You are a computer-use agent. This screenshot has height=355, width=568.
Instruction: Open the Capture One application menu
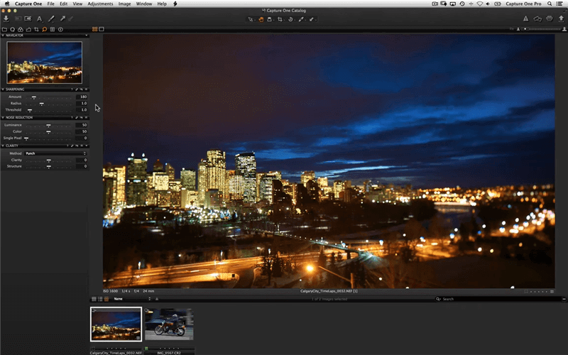28,4
